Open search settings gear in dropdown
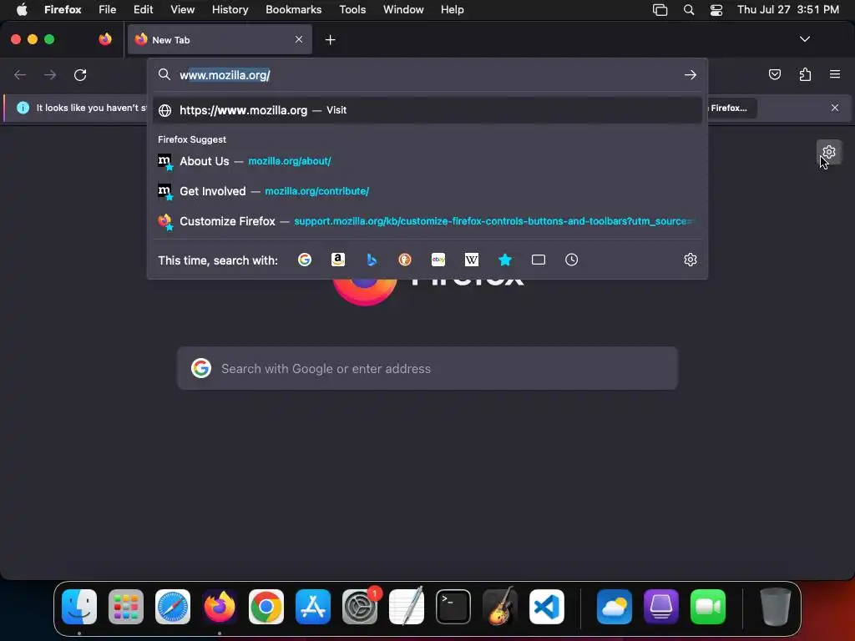The image size is (855, 641). [691, 260]
